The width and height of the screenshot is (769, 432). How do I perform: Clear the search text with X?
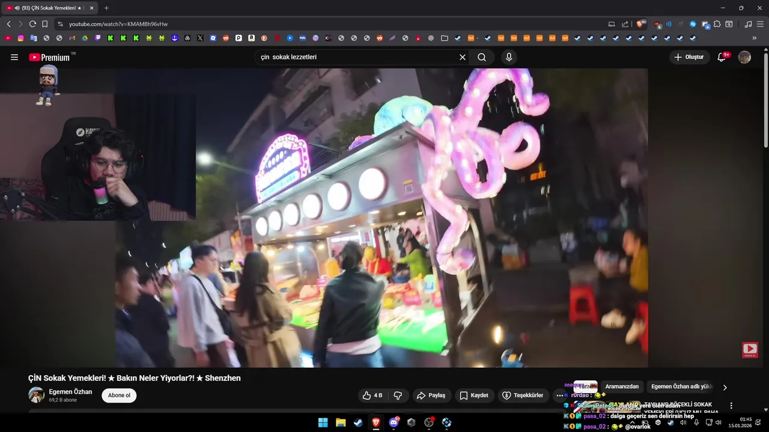click(x=463, y=57)
